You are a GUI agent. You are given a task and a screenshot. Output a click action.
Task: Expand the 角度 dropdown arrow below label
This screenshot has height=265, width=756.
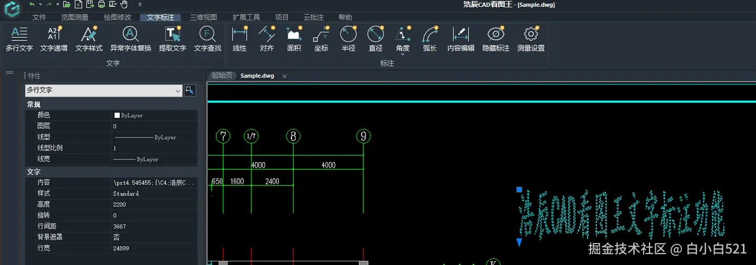[x=403, y=54]
